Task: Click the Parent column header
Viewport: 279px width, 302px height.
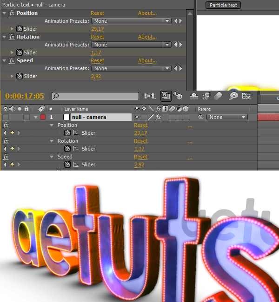Action: 204,109
